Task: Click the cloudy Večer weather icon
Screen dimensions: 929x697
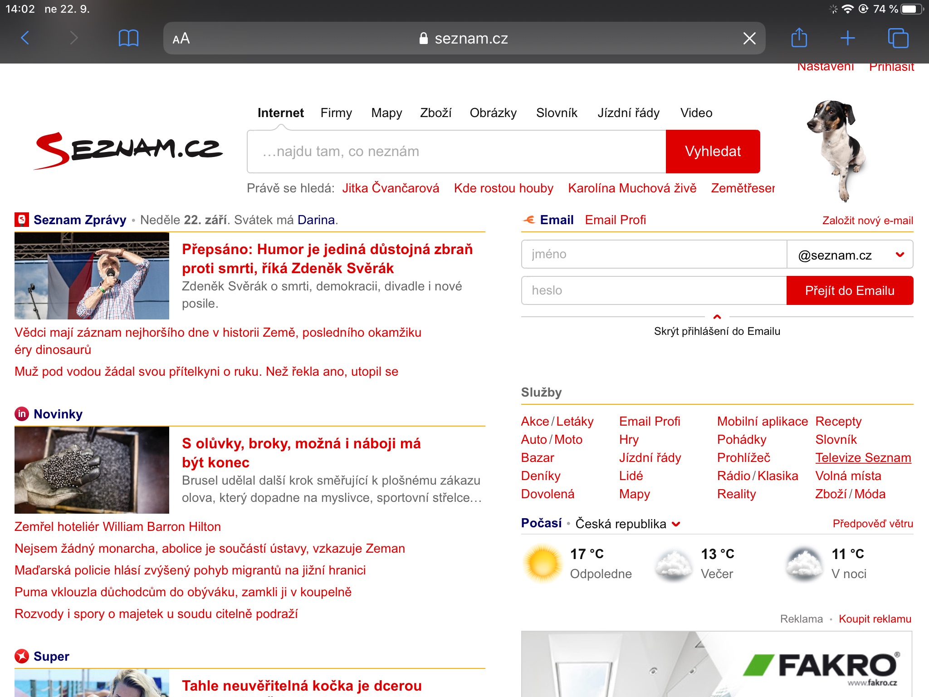Action: coord(674,564)
